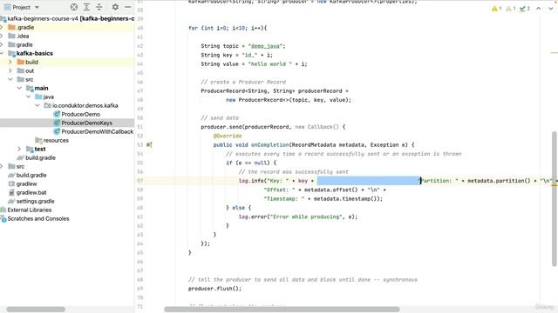Click line number 57 in gutter

point(139,181)
